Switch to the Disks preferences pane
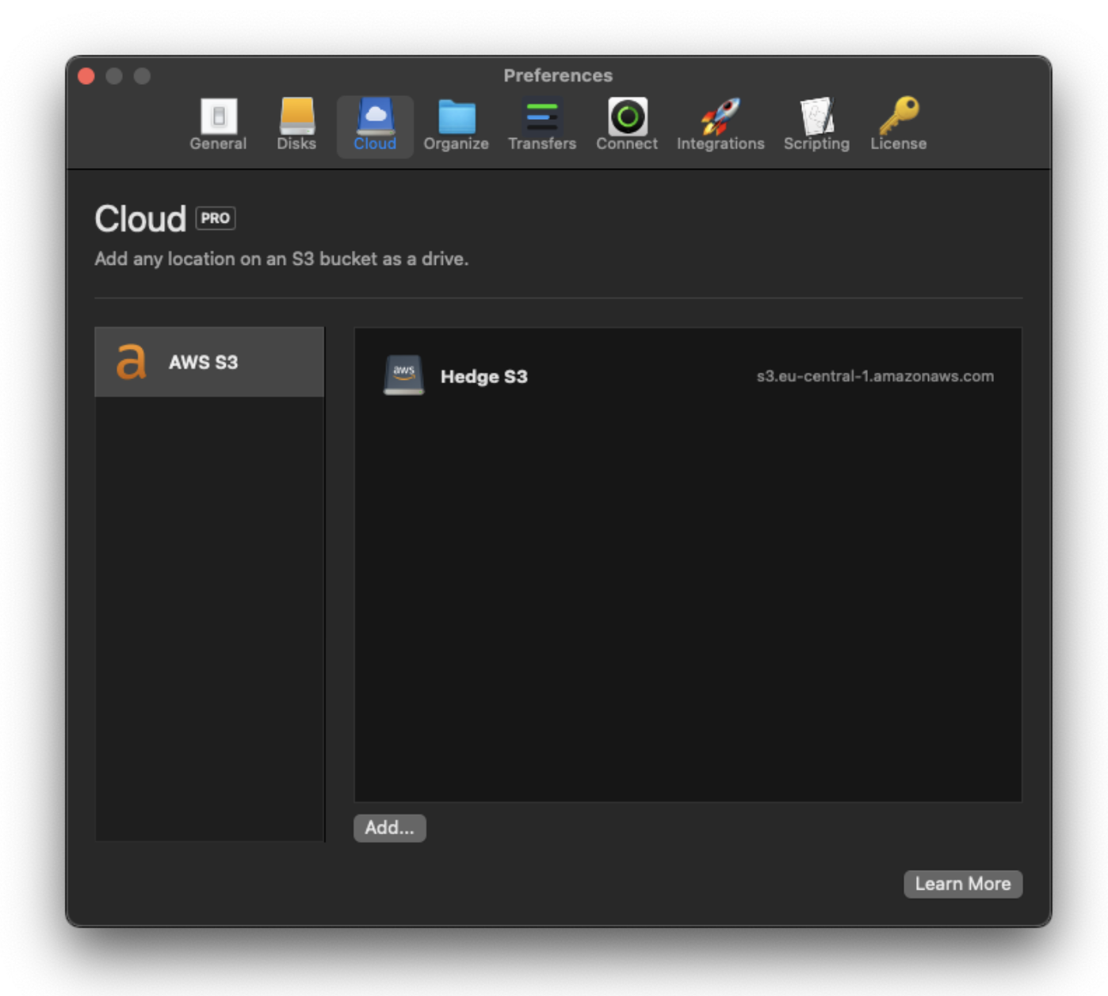This screenshot has height=996, width=1108. tap(296, 125)
